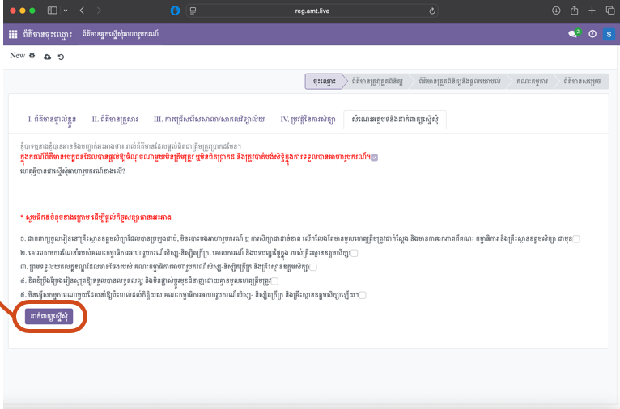Open Safari's downloads icon

(556, 11)
